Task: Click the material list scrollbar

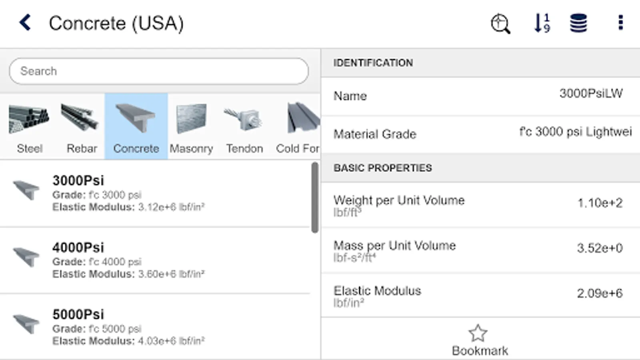Action: 315,197
